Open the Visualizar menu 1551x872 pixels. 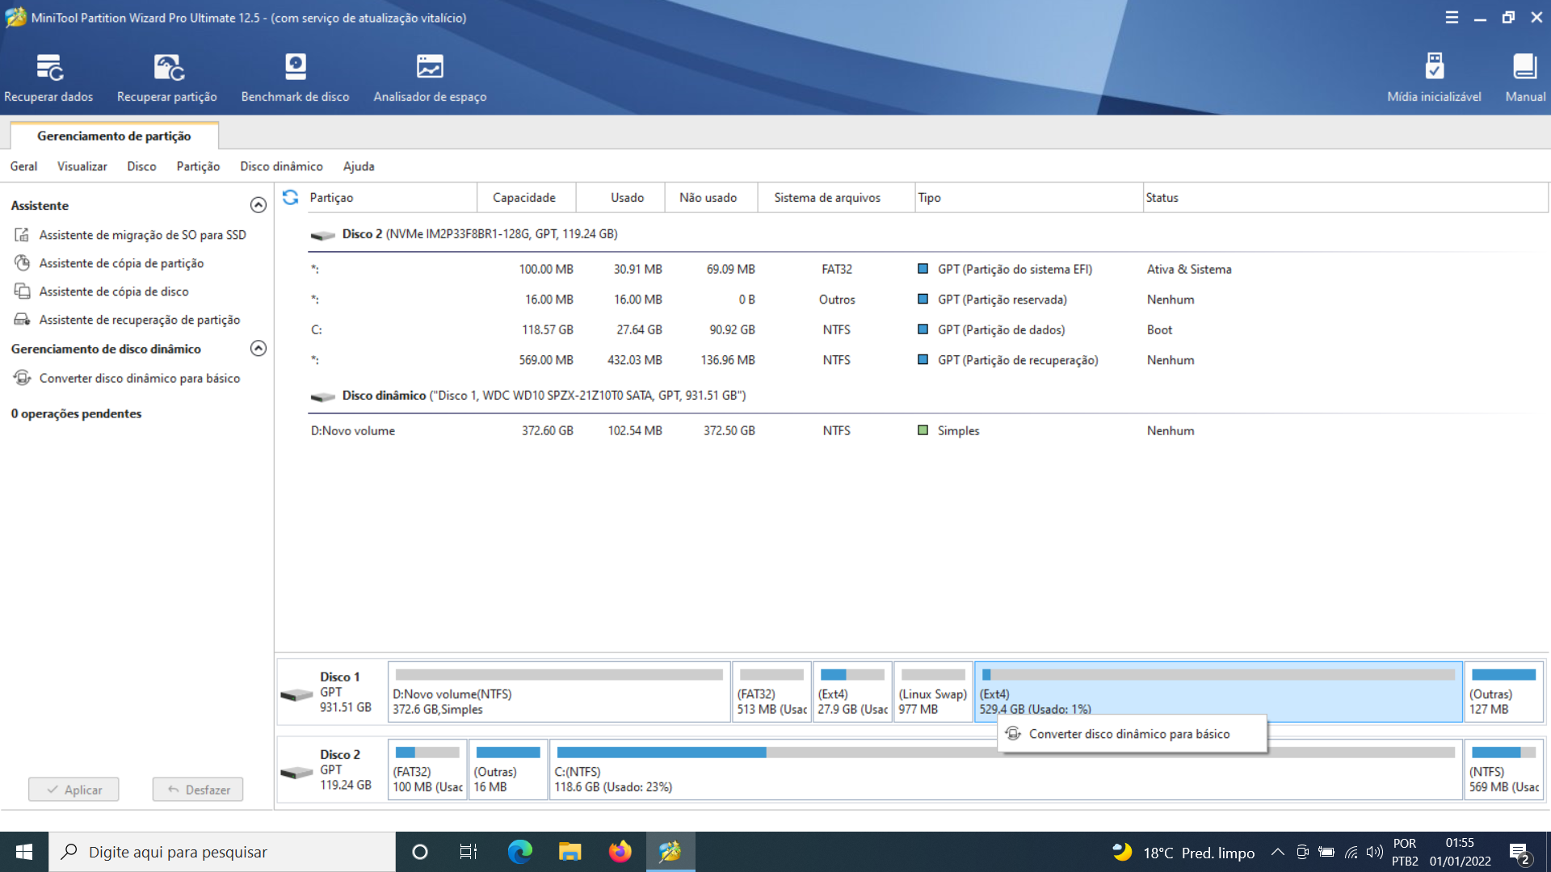[x=82, y=166]
